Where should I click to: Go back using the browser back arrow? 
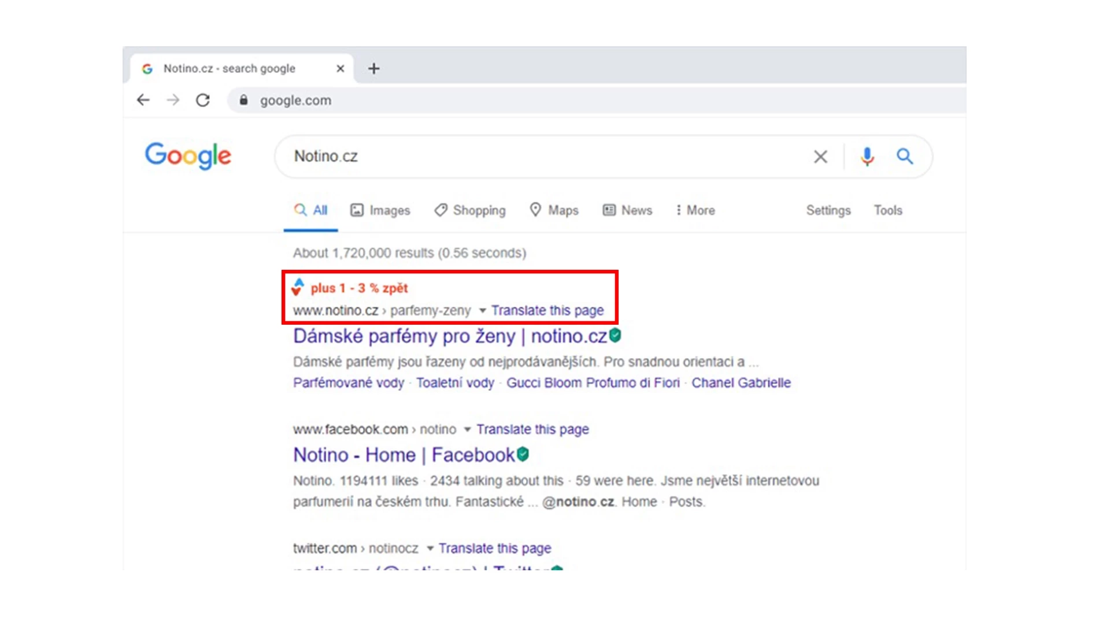coord(143,100)
